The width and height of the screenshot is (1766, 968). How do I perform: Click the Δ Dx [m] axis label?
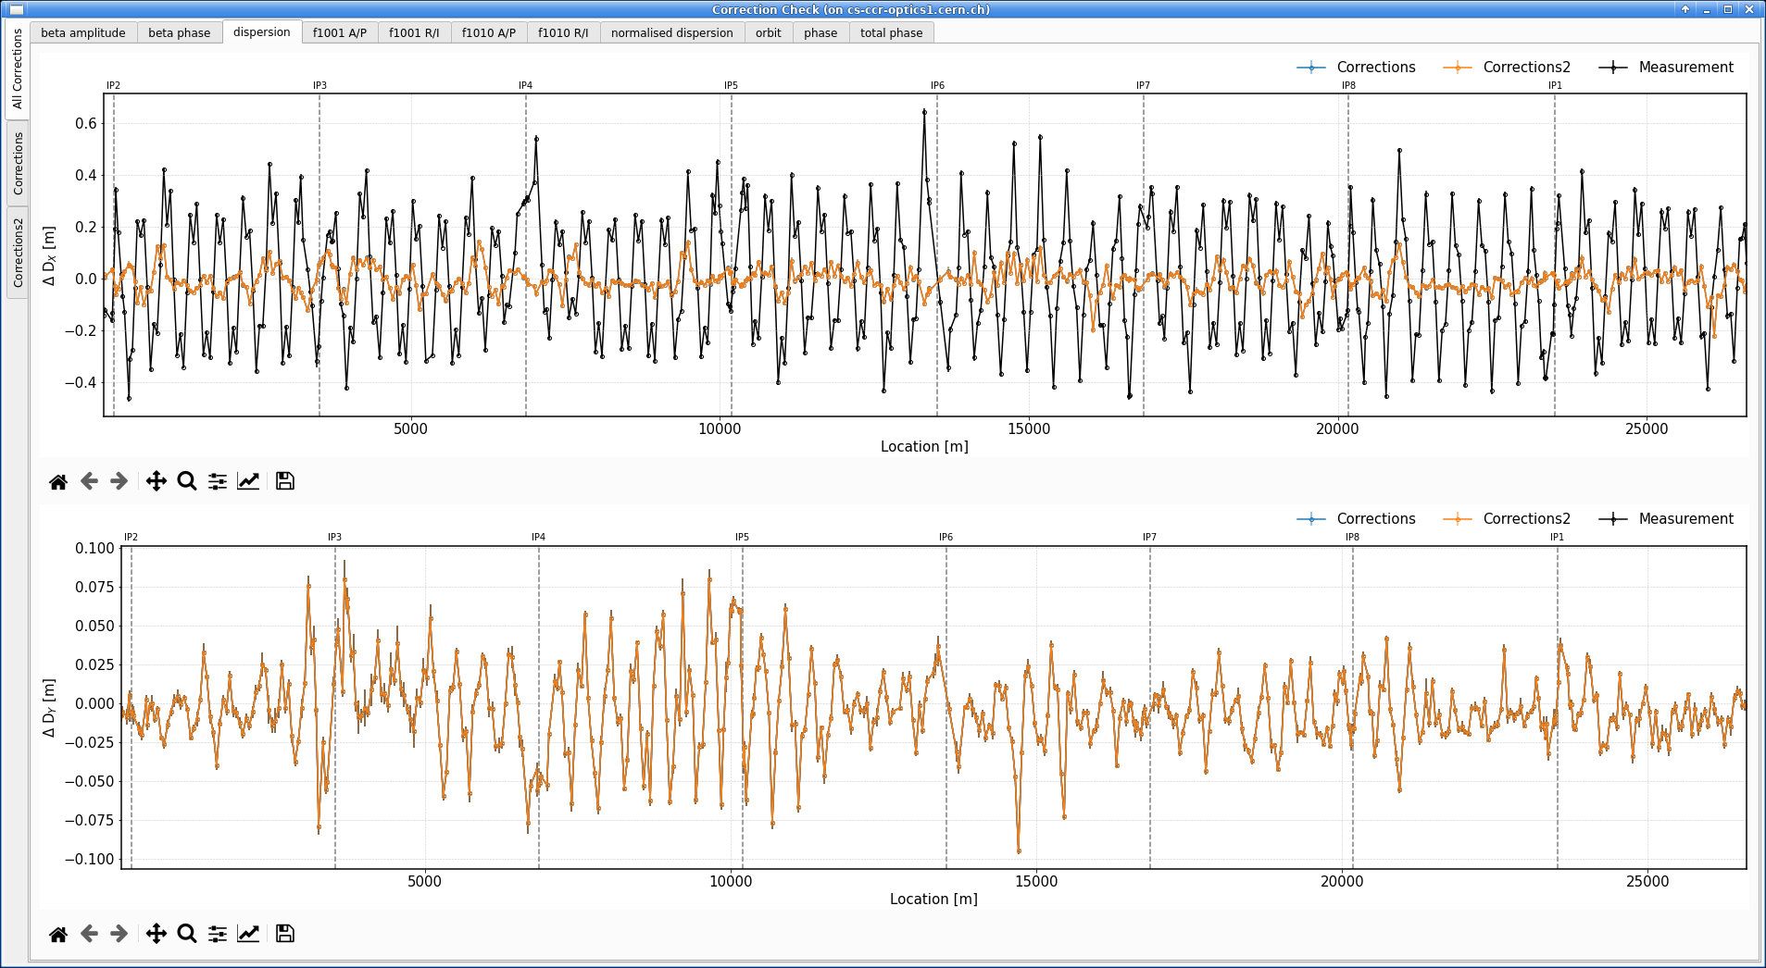tap(49, 255)
